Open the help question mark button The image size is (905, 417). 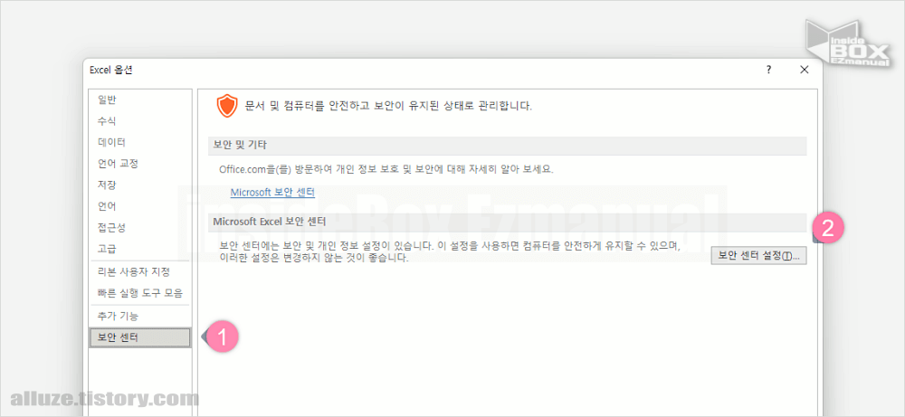click(768, 70)
